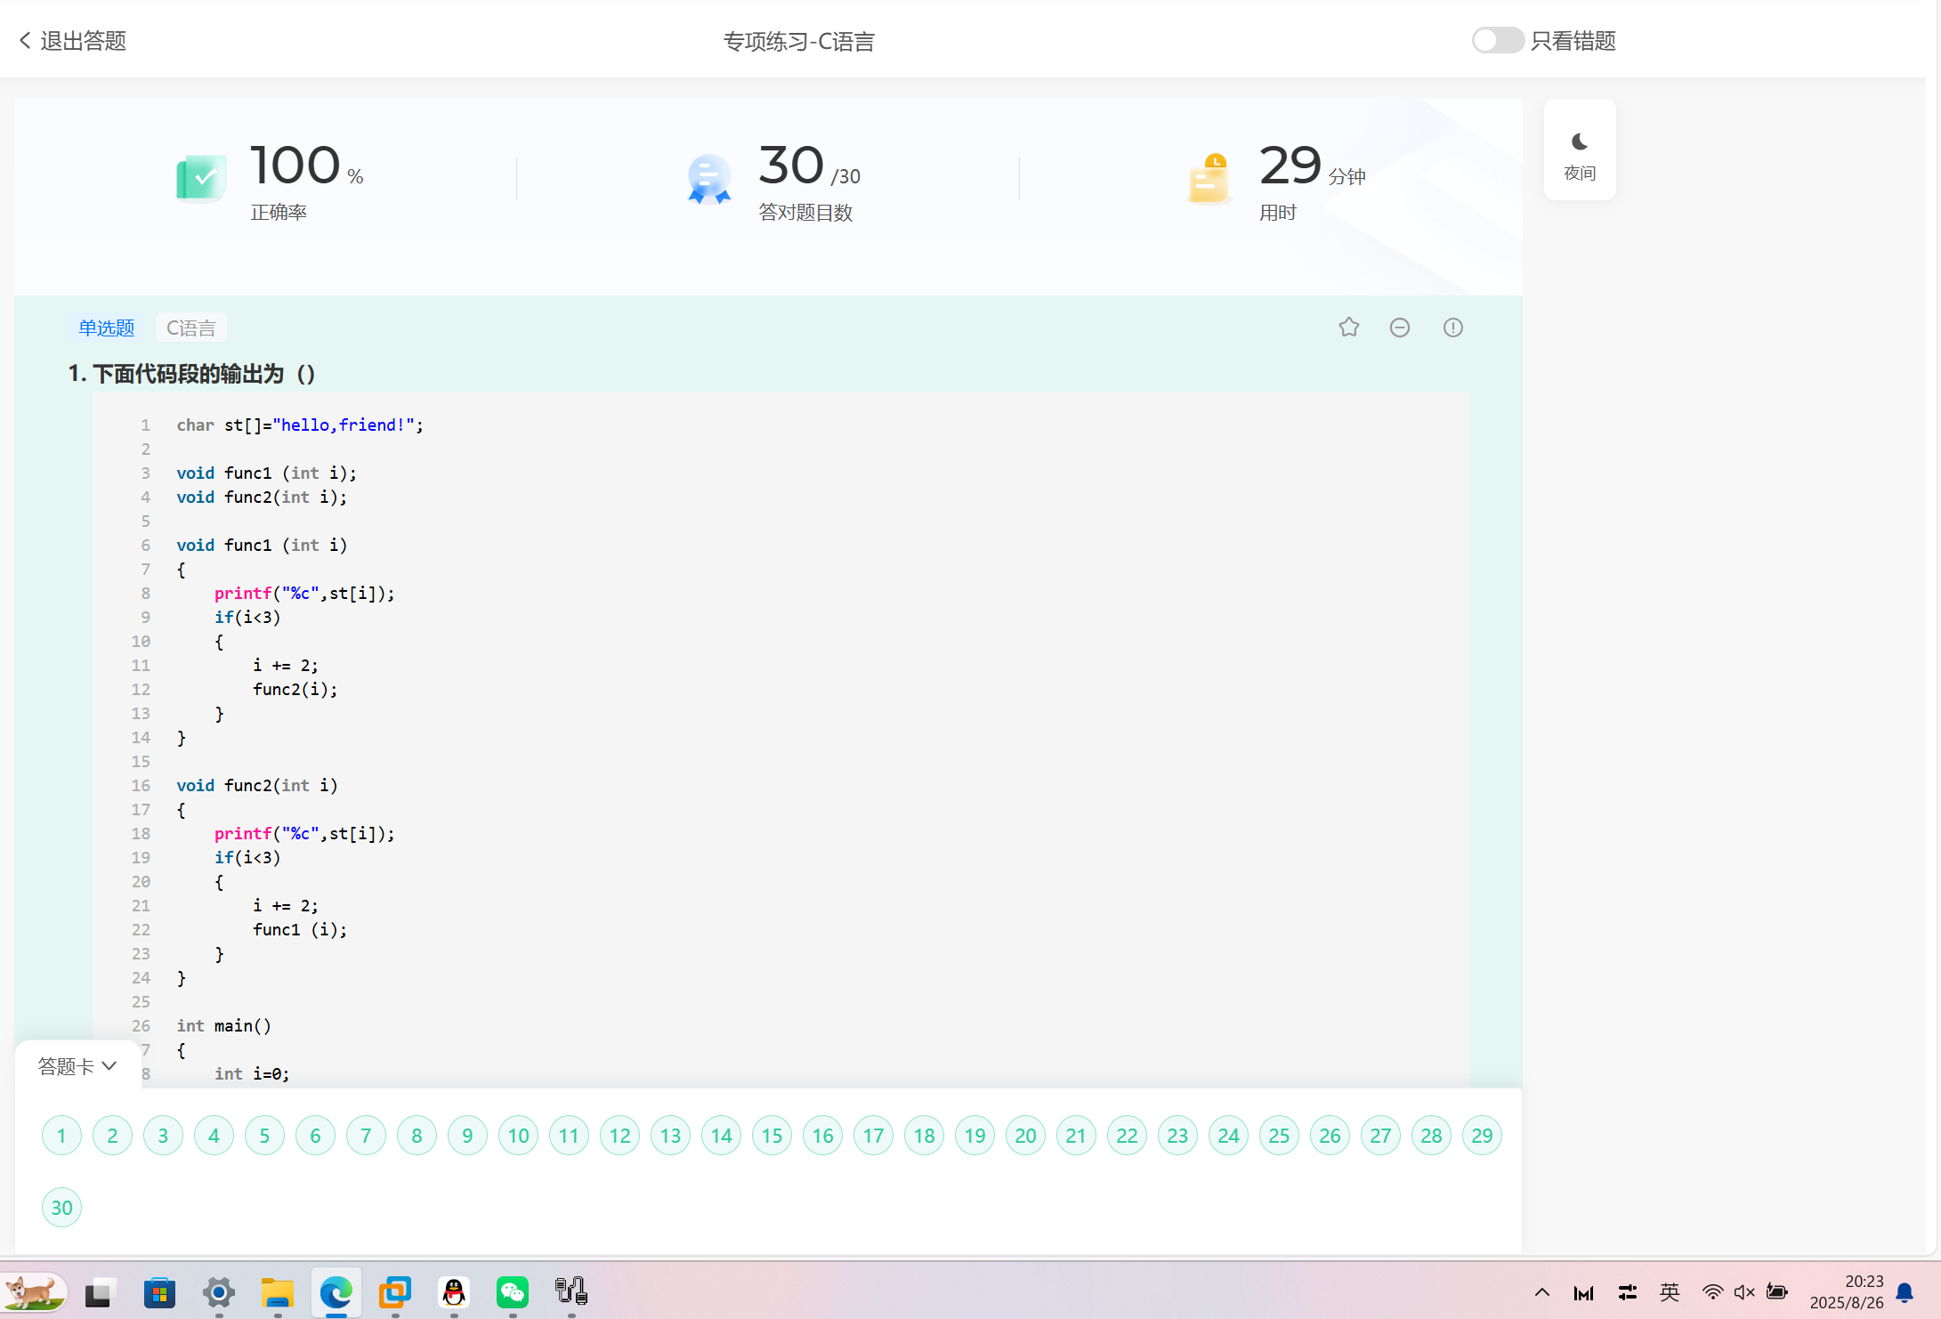Image resolution: width=1941 pixels, height=1319 pixels.
Task: Open Task View in the taskbar
Action: 100,1292
